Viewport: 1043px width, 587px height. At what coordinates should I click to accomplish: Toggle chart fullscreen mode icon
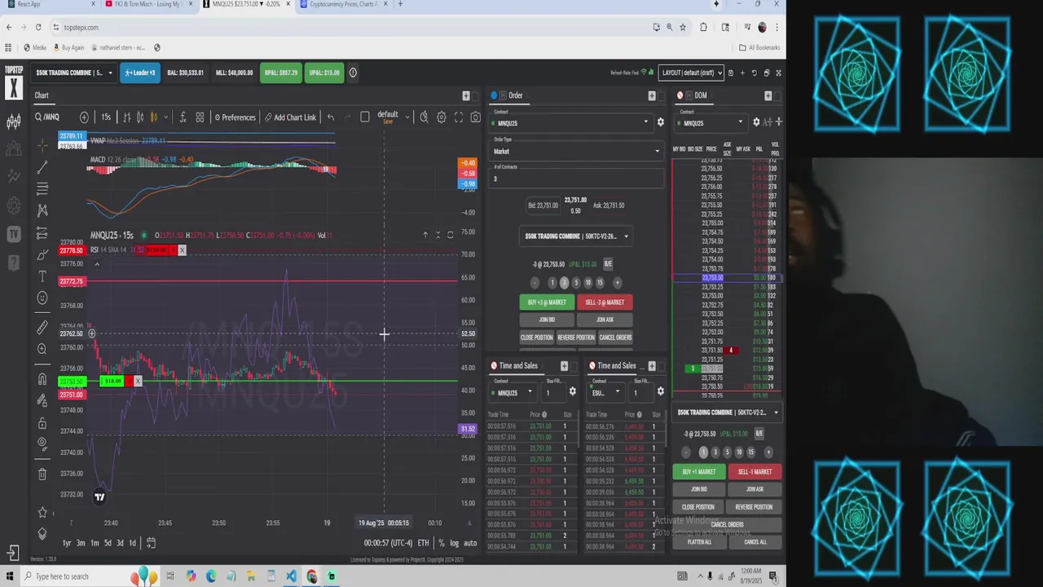click(458, 117)
